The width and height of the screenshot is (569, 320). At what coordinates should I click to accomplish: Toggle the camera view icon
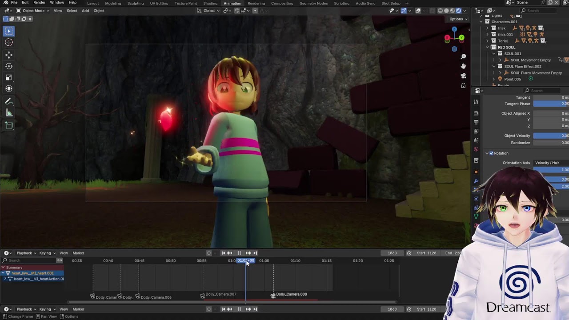point(463,76)
